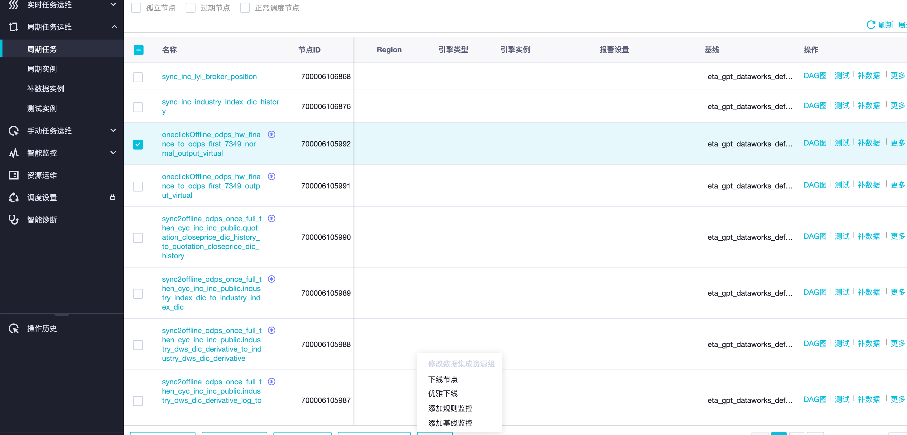Open 资源运维 via its sidebar icon
Viewport: 907px width, 435px height.
13,175
